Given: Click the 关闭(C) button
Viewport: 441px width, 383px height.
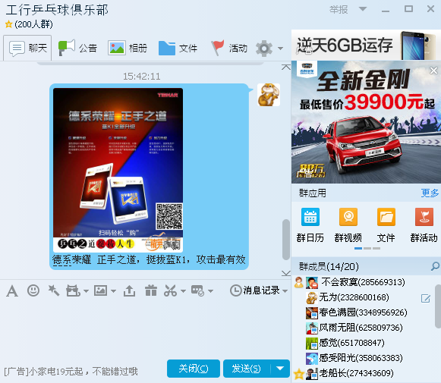Looking at the screenshot, I should [x=194, y=369].
